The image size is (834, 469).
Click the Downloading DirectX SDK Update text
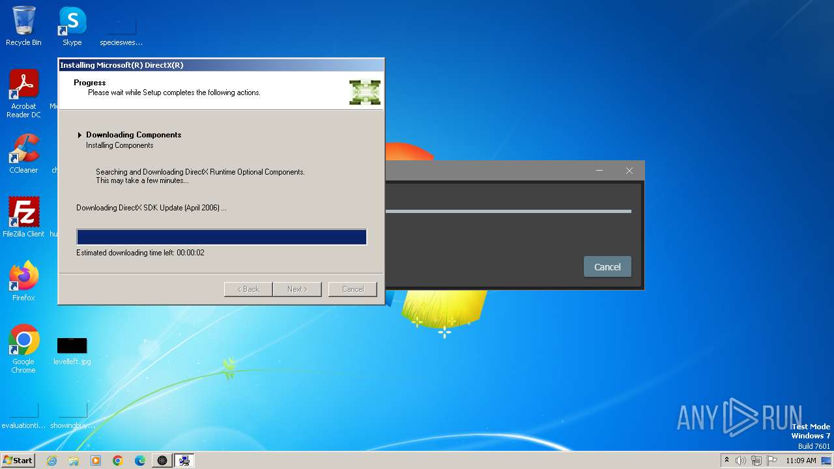click(151, 208)
